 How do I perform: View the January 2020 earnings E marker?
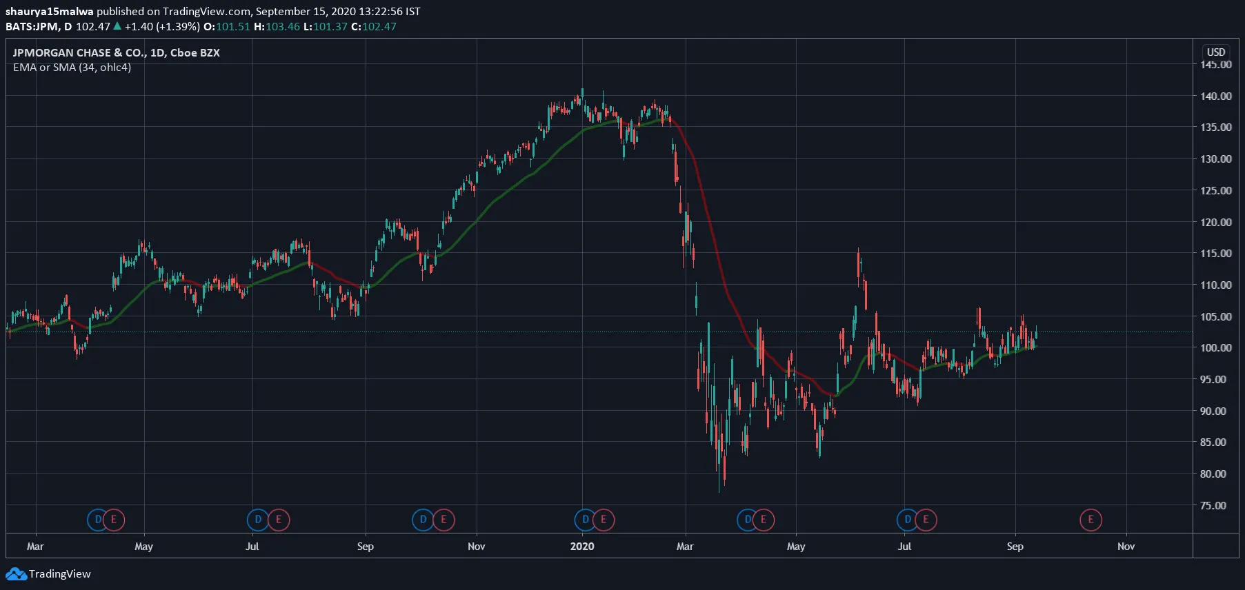pyautogui.click(x=604, y=520)
